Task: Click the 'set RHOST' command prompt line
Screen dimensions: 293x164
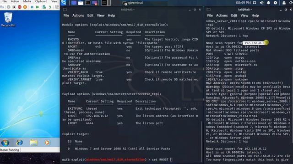Action: coord(117,159)
